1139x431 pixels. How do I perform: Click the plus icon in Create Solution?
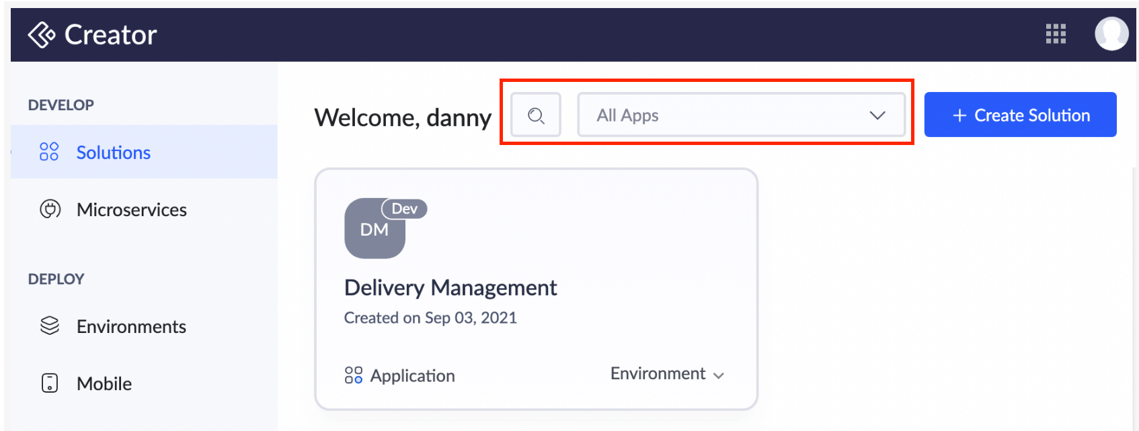pyautogui.click(x=959, y=115)
